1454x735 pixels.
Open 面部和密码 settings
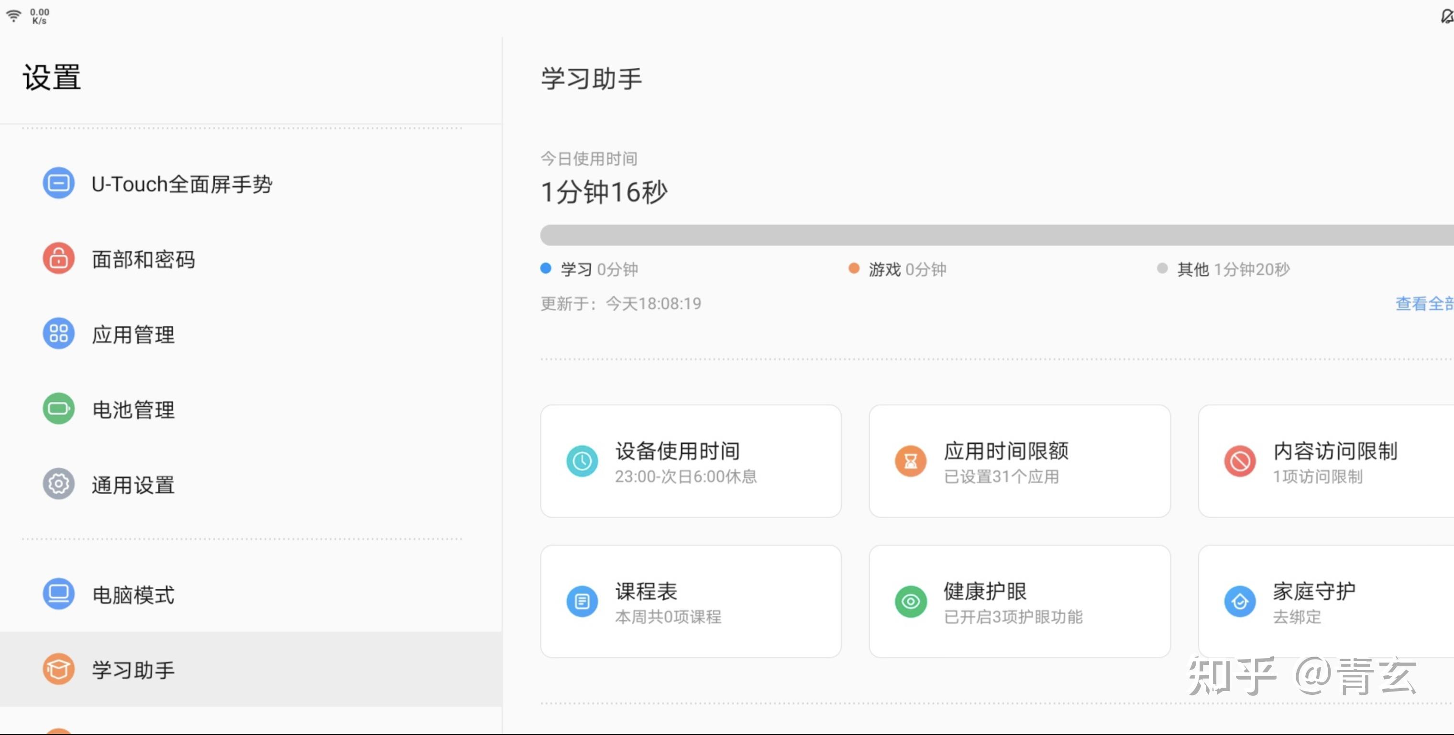(x=143, y=259)
